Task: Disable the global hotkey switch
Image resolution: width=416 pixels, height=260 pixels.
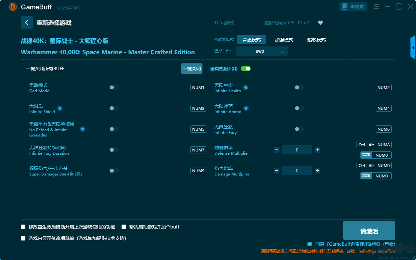Action: [246, 69]
